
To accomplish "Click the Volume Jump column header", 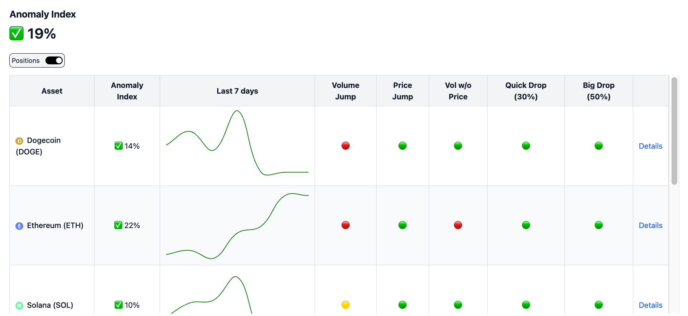I will (345, 91).
